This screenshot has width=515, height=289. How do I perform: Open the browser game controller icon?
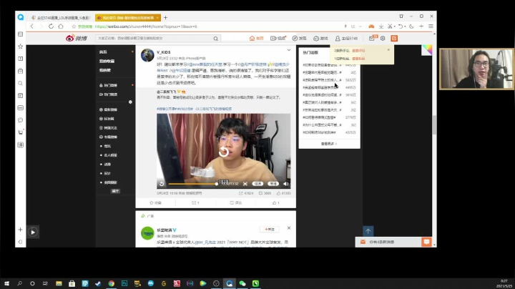(x=371, y=26)
